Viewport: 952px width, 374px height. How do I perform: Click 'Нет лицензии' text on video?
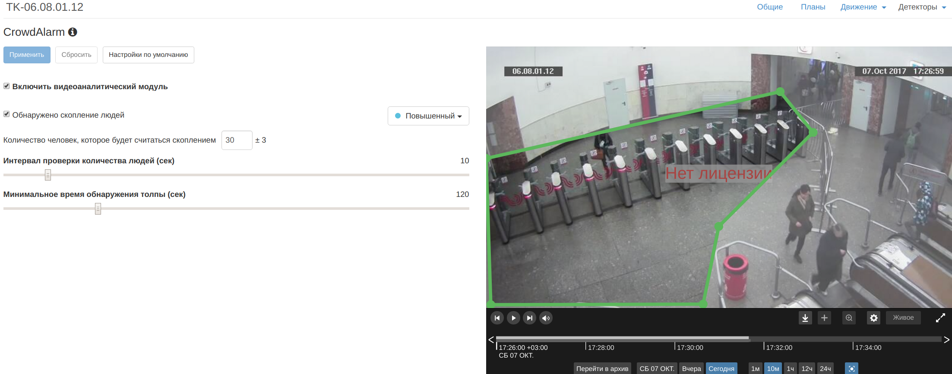718,173
